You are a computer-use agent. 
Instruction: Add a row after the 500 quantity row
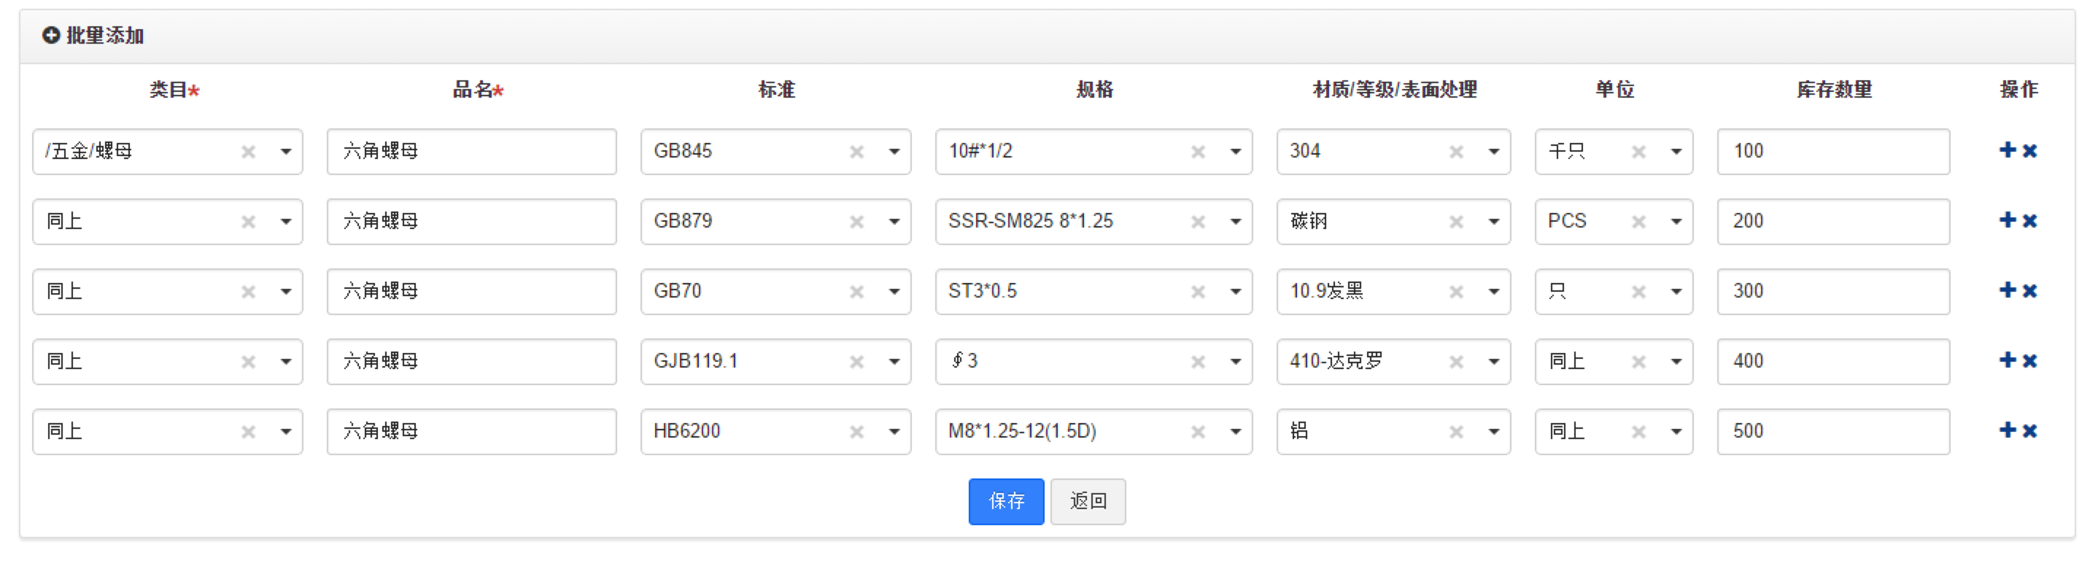click(2008, 430)
